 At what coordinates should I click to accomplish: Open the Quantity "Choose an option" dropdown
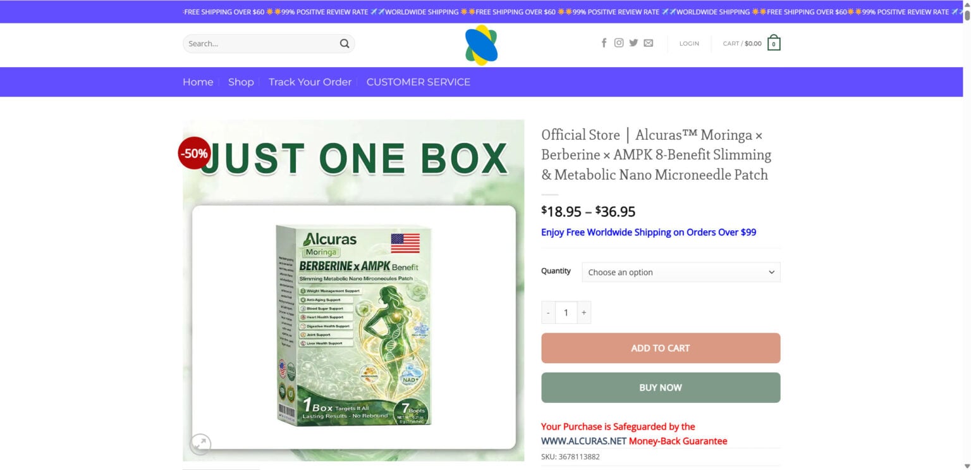click(681, 272)
